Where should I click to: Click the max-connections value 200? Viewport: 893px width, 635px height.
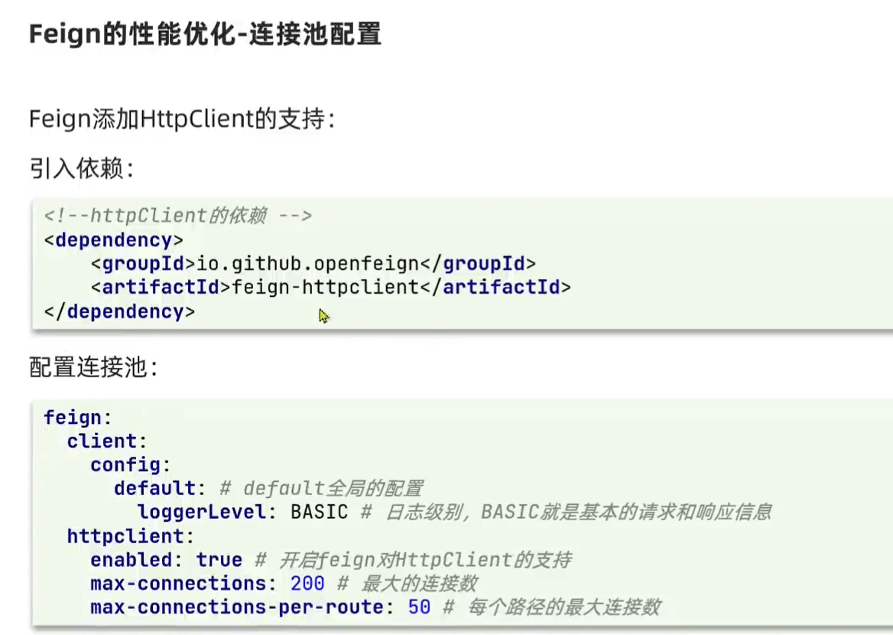(x=307, y=583)
